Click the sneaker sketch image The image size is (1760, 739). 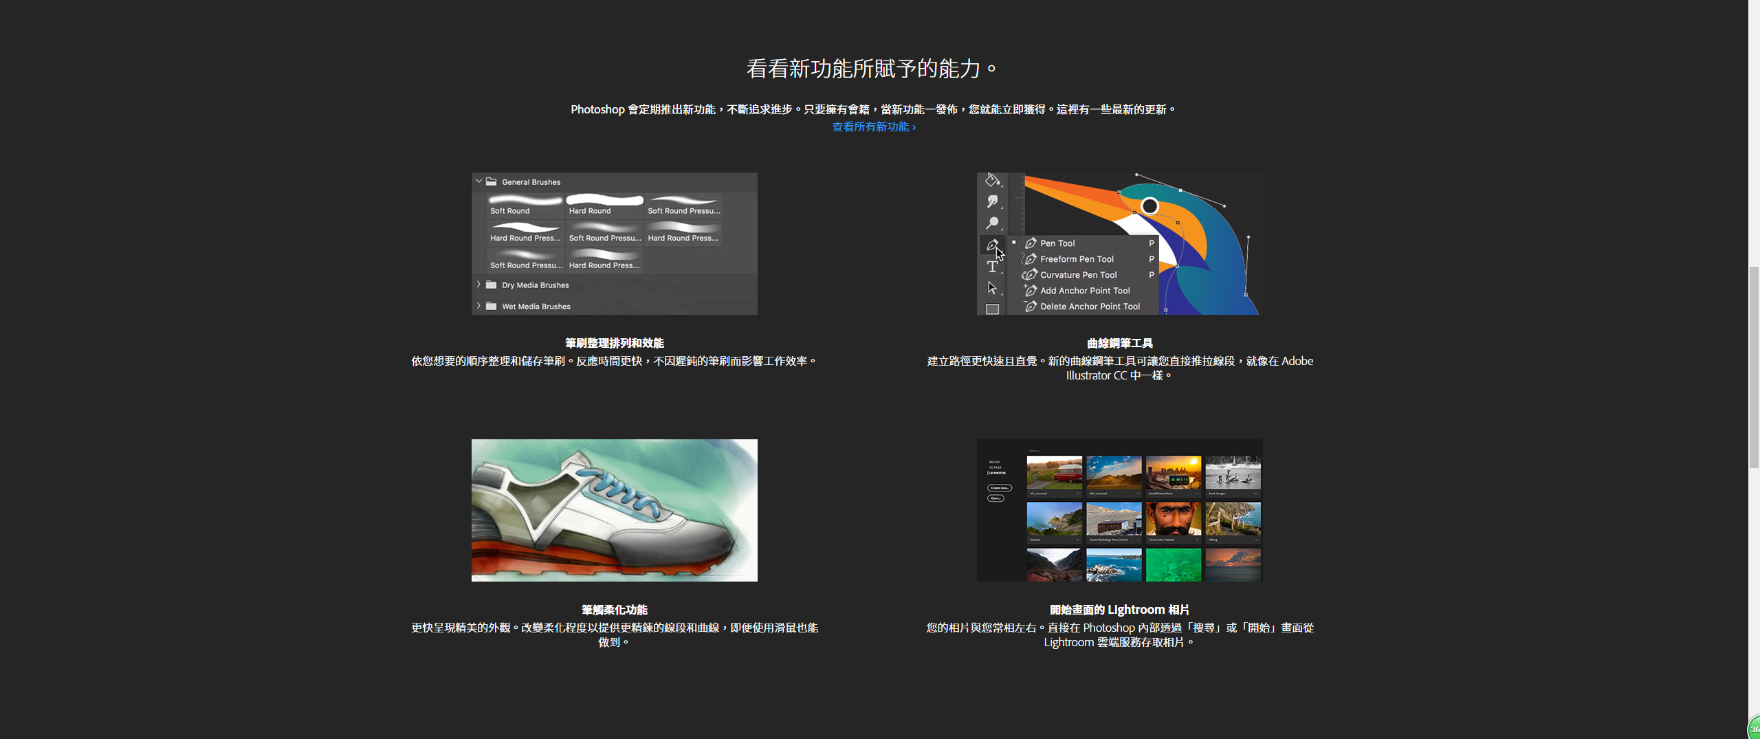pos(614,510)
